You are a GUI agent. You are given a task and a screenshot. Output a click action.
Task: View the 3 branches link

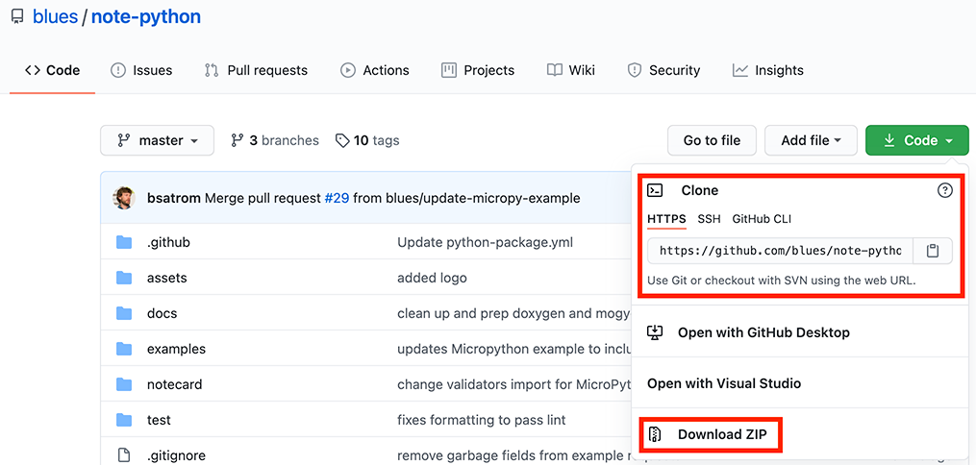click(274, 140)
